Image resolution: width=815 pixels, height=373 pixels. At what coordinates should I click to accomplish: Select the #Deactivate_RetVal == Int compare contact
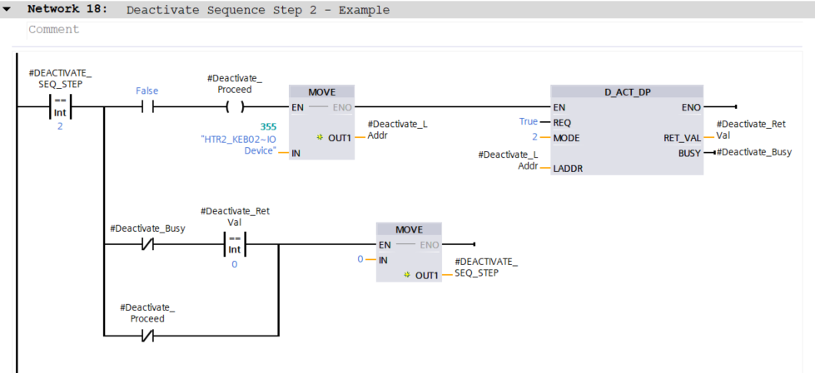235,245
